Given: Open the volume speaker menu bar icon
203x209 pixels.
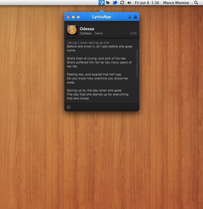Looking at the screenshot, I should click(129, 3).
